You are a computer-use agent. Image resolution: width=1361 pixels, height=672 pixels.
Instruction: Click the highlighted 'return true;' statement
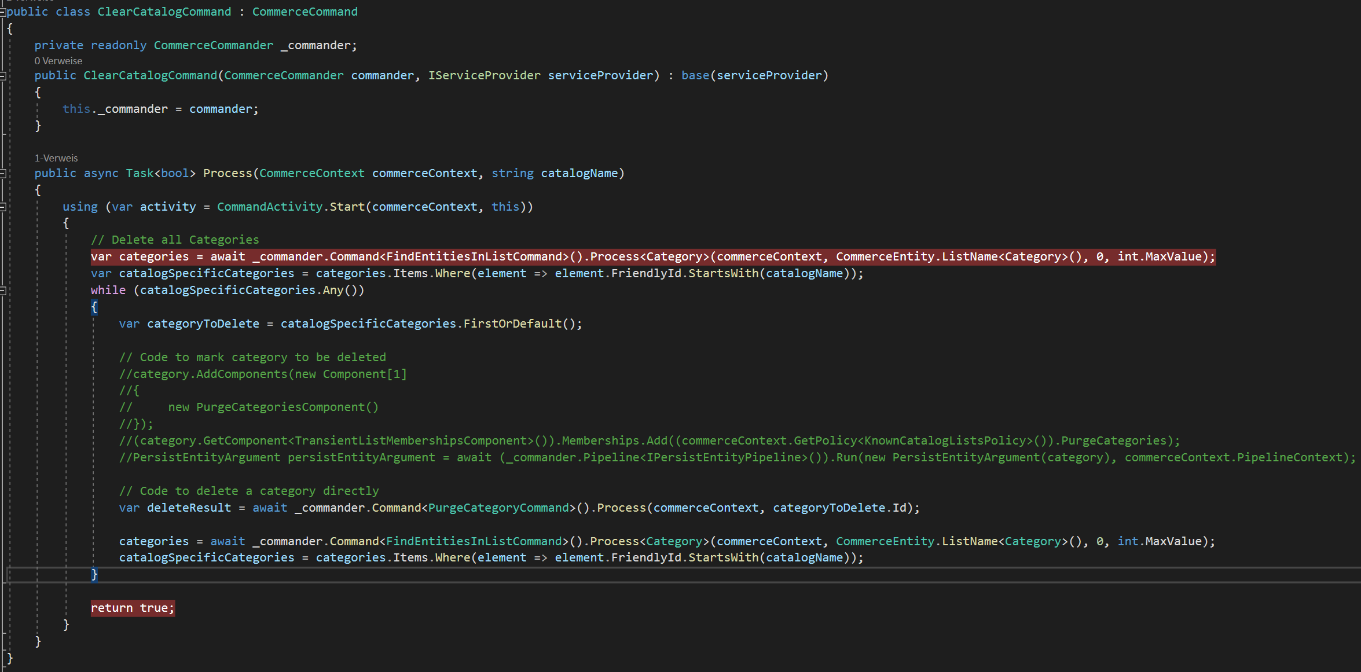(133, 608)
